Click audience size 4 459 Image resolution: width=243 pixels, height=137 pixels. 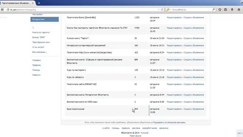(x=137, y=28)
